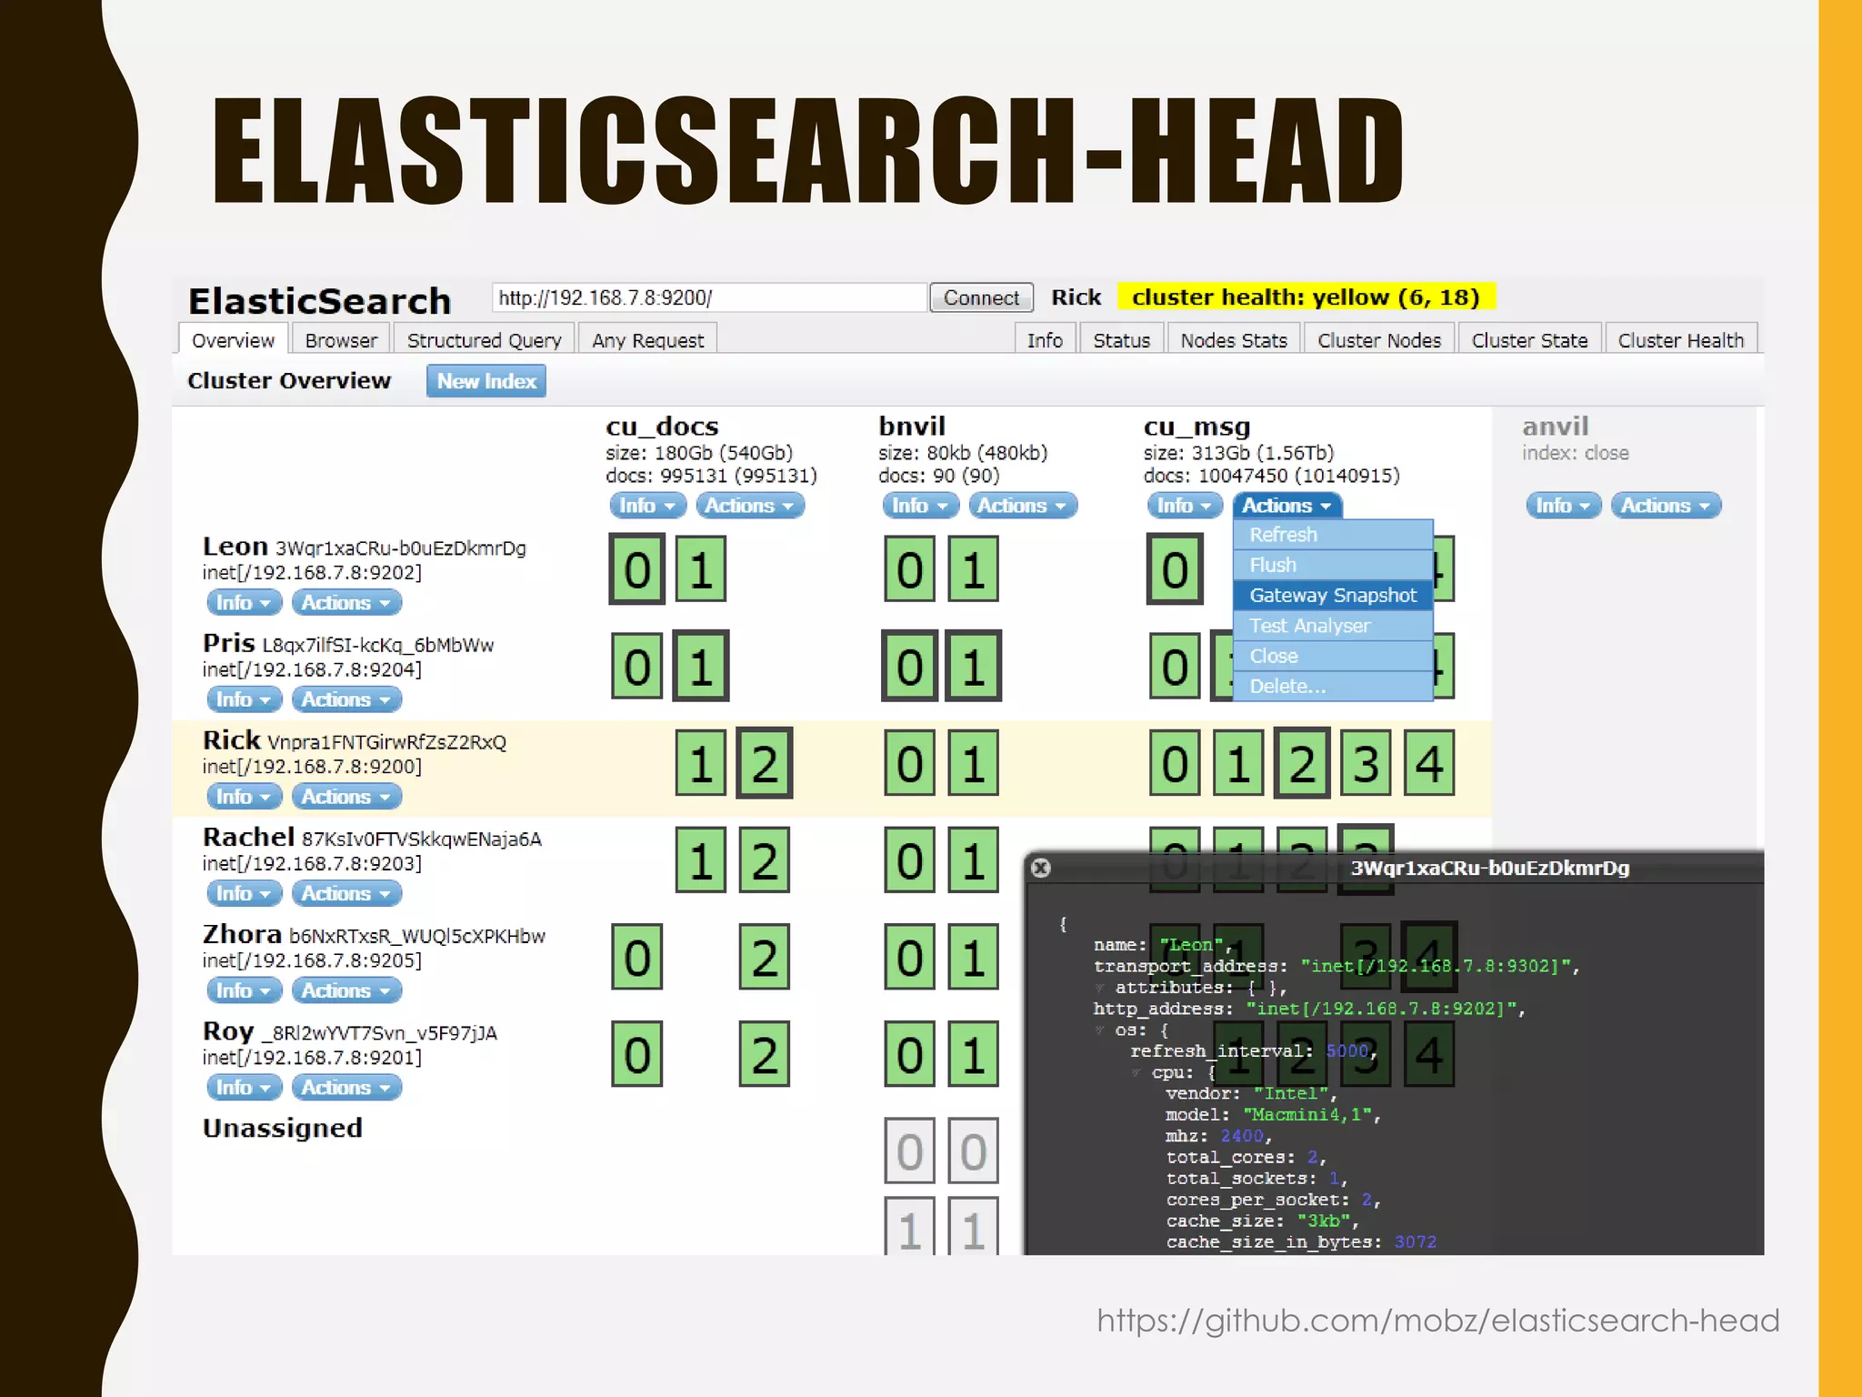Open the Overview tab
This screenshot has height=1397, width=1862.
point(233,340)
